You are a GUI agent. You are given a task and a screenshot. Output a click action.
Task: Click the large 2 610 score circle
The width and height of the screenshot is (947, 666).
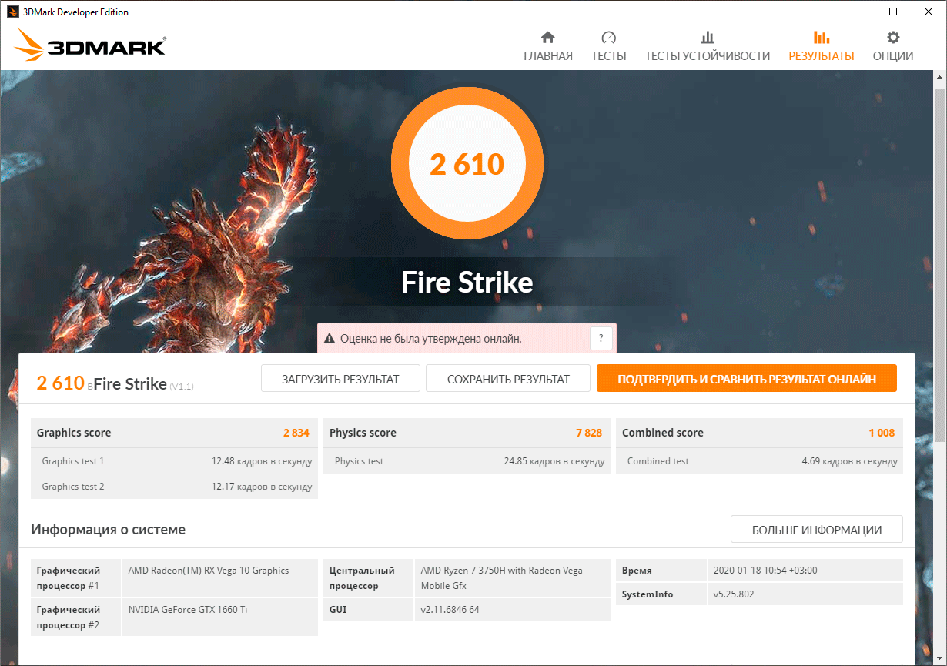pyautogui.click(x=467, y=164)
